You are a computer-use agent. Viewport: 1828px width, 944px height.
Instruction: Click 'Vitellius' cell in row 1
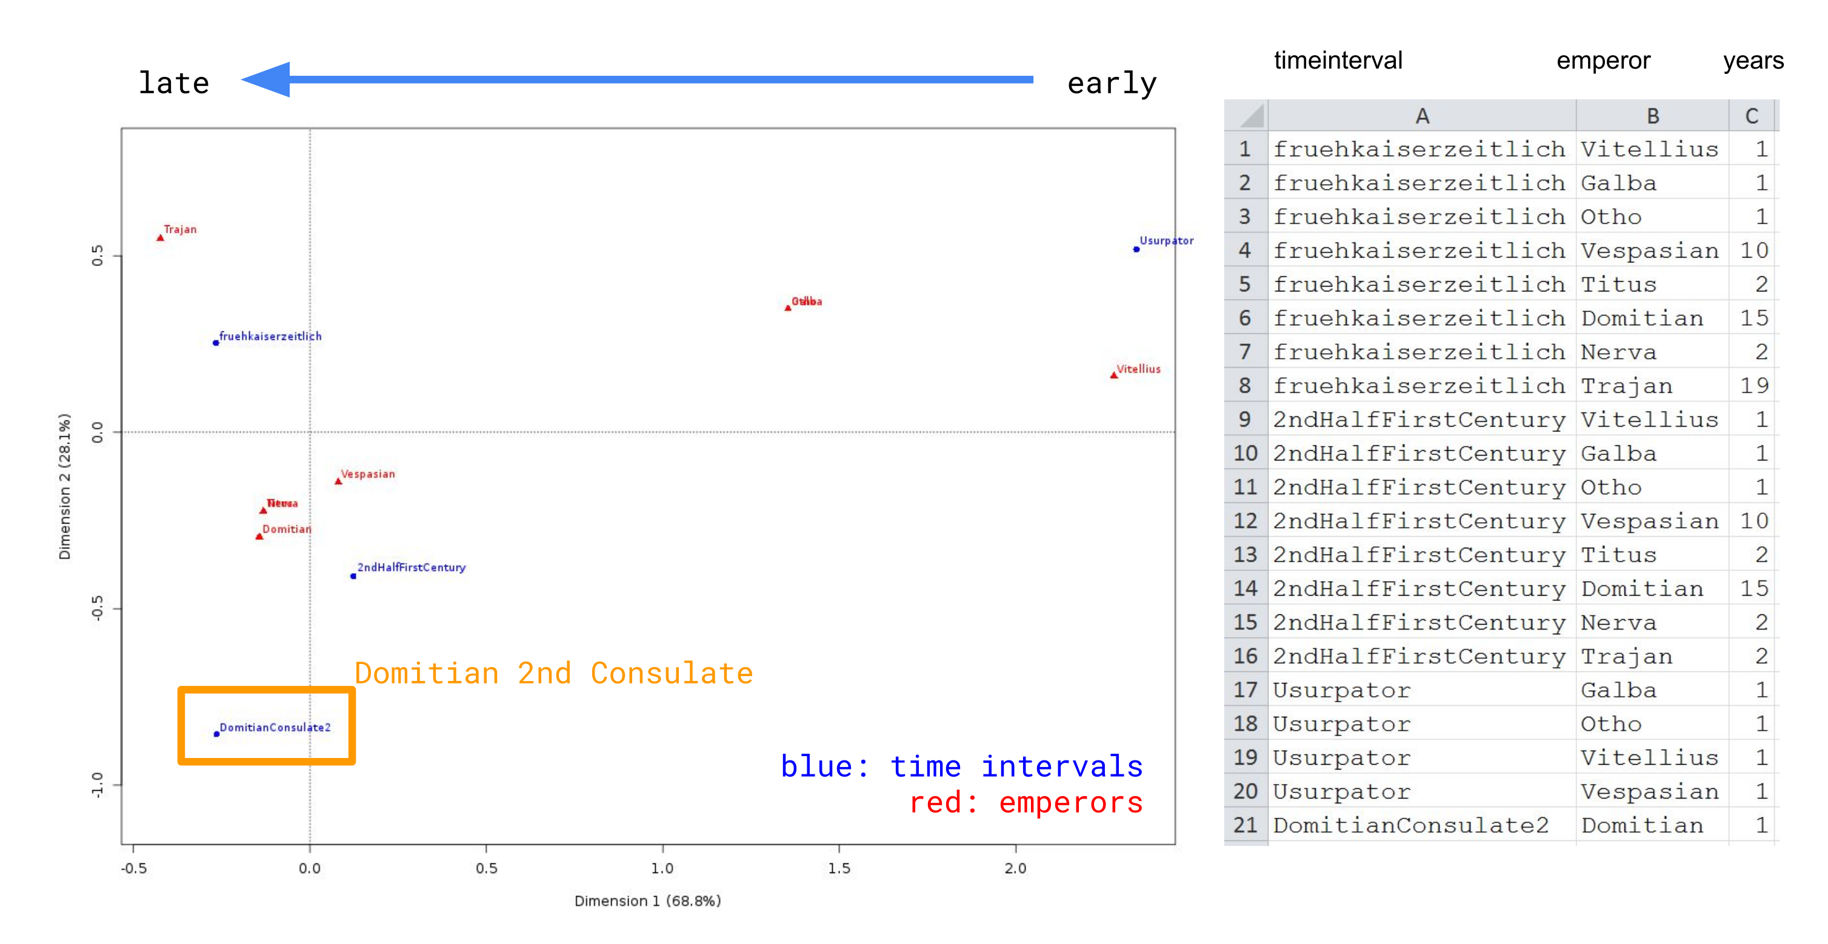tap(1653, 149)
